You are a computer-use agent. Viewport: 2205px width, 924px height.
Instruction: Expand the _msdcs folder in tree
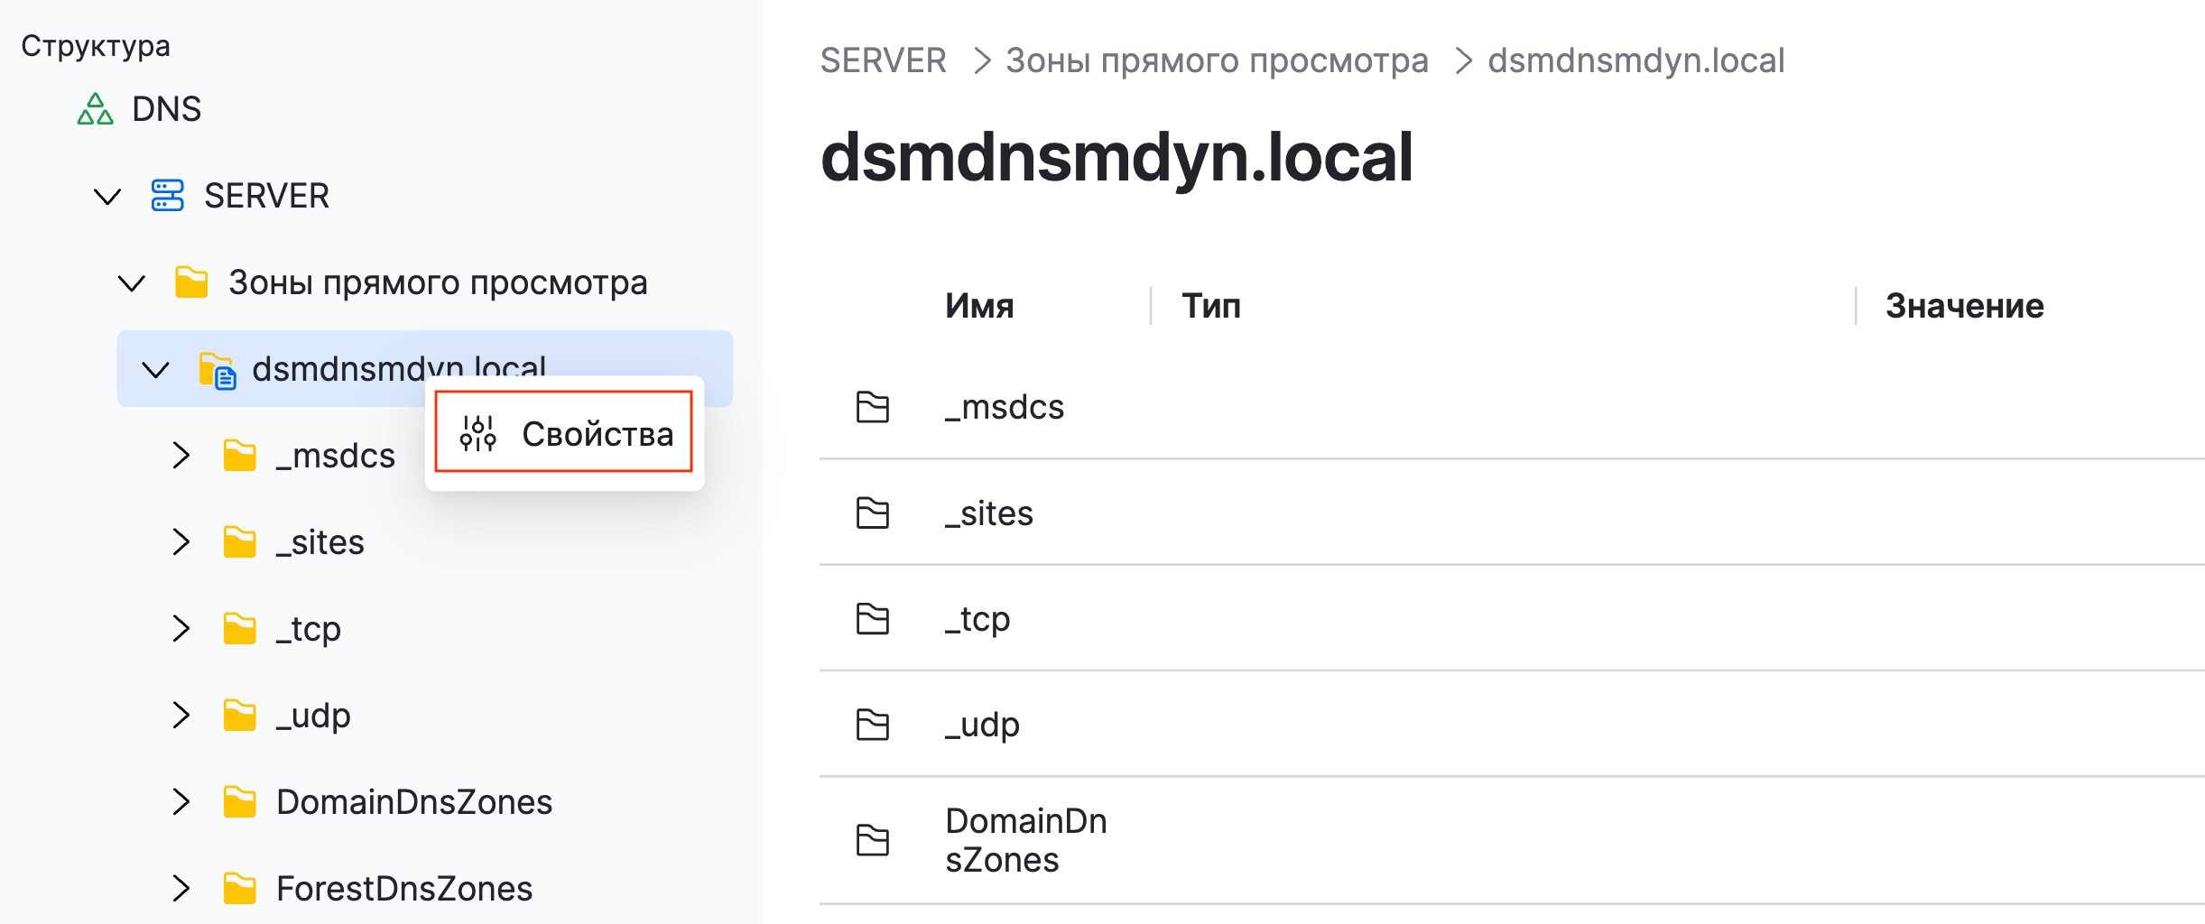pos(181,456)
